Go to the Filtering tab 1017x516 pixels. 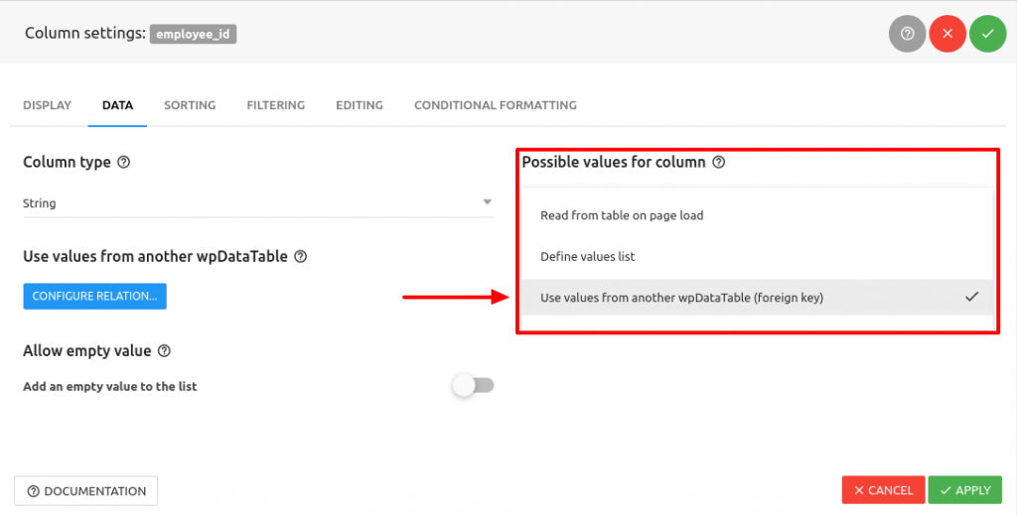(x=275, y=105)
